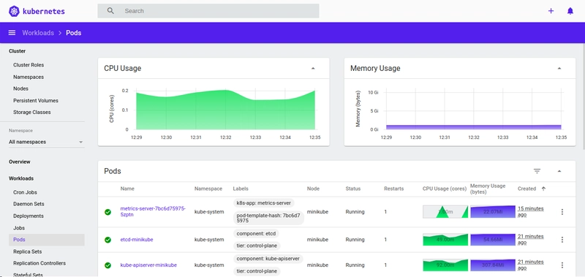Select Pods in sidebar

tap(47, 240)
